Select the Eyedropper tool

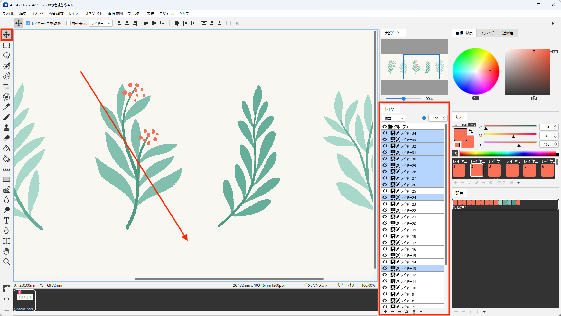[6, 107]
